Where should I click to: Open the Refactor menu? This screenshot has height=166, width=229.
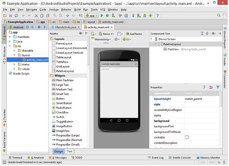(66, 10)
